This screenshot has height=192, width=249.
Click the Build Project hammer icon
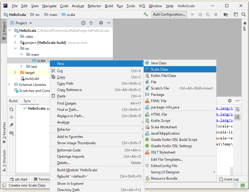point(146,14)
